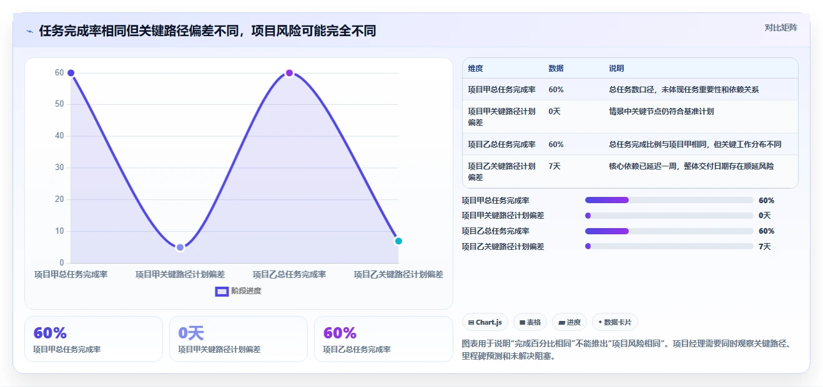The image size is (823, 387).
Task: Click the y-axis value 30
Action: point(59,168)
